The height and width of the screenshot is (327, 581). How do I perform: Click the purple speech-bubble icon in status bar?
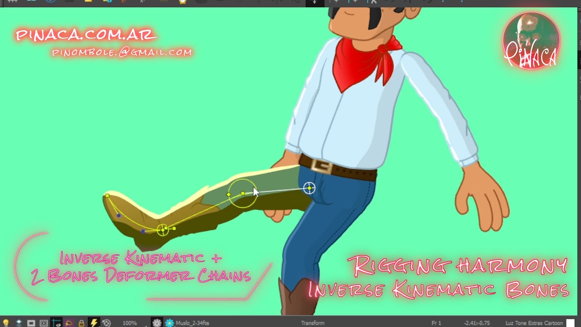[69, 323]
